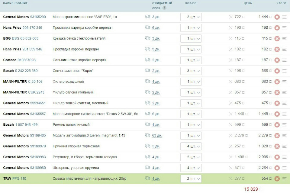Click total 2 996 in regulator row
Viewport: 290px width, 193px height.
click(263, 157)
